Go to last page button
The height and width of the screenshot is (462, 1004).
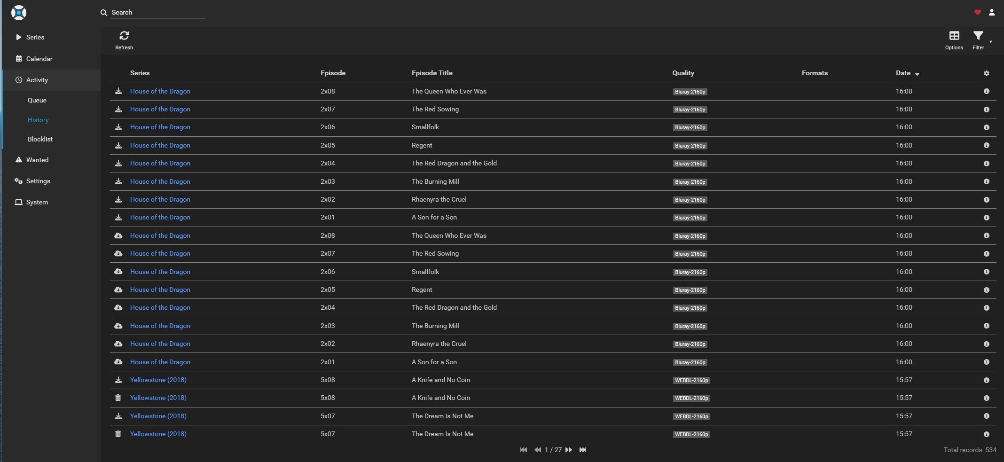coord(583,450)
